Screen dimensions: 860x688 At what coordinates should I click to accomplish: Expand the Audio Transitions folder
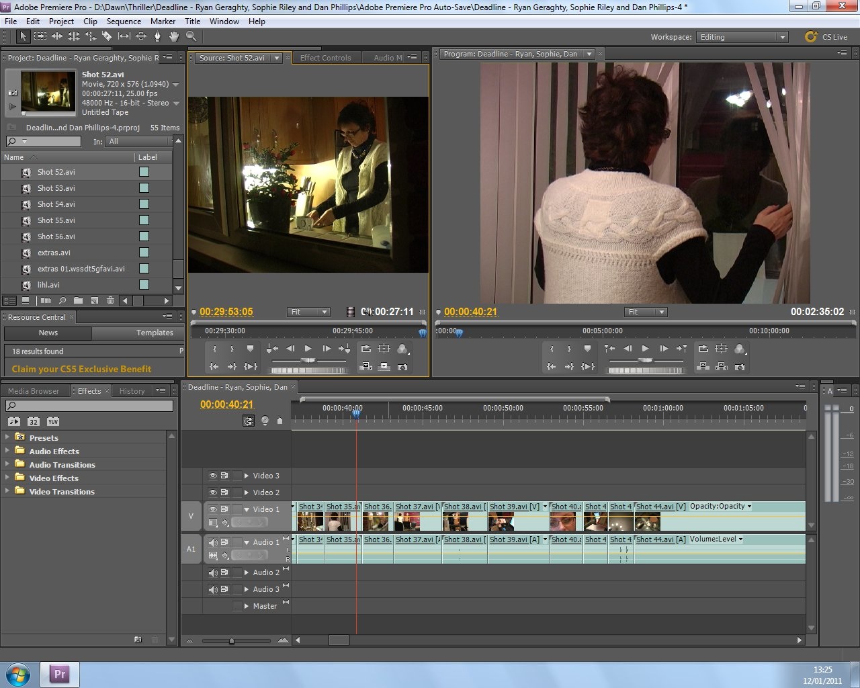[7, 464]
